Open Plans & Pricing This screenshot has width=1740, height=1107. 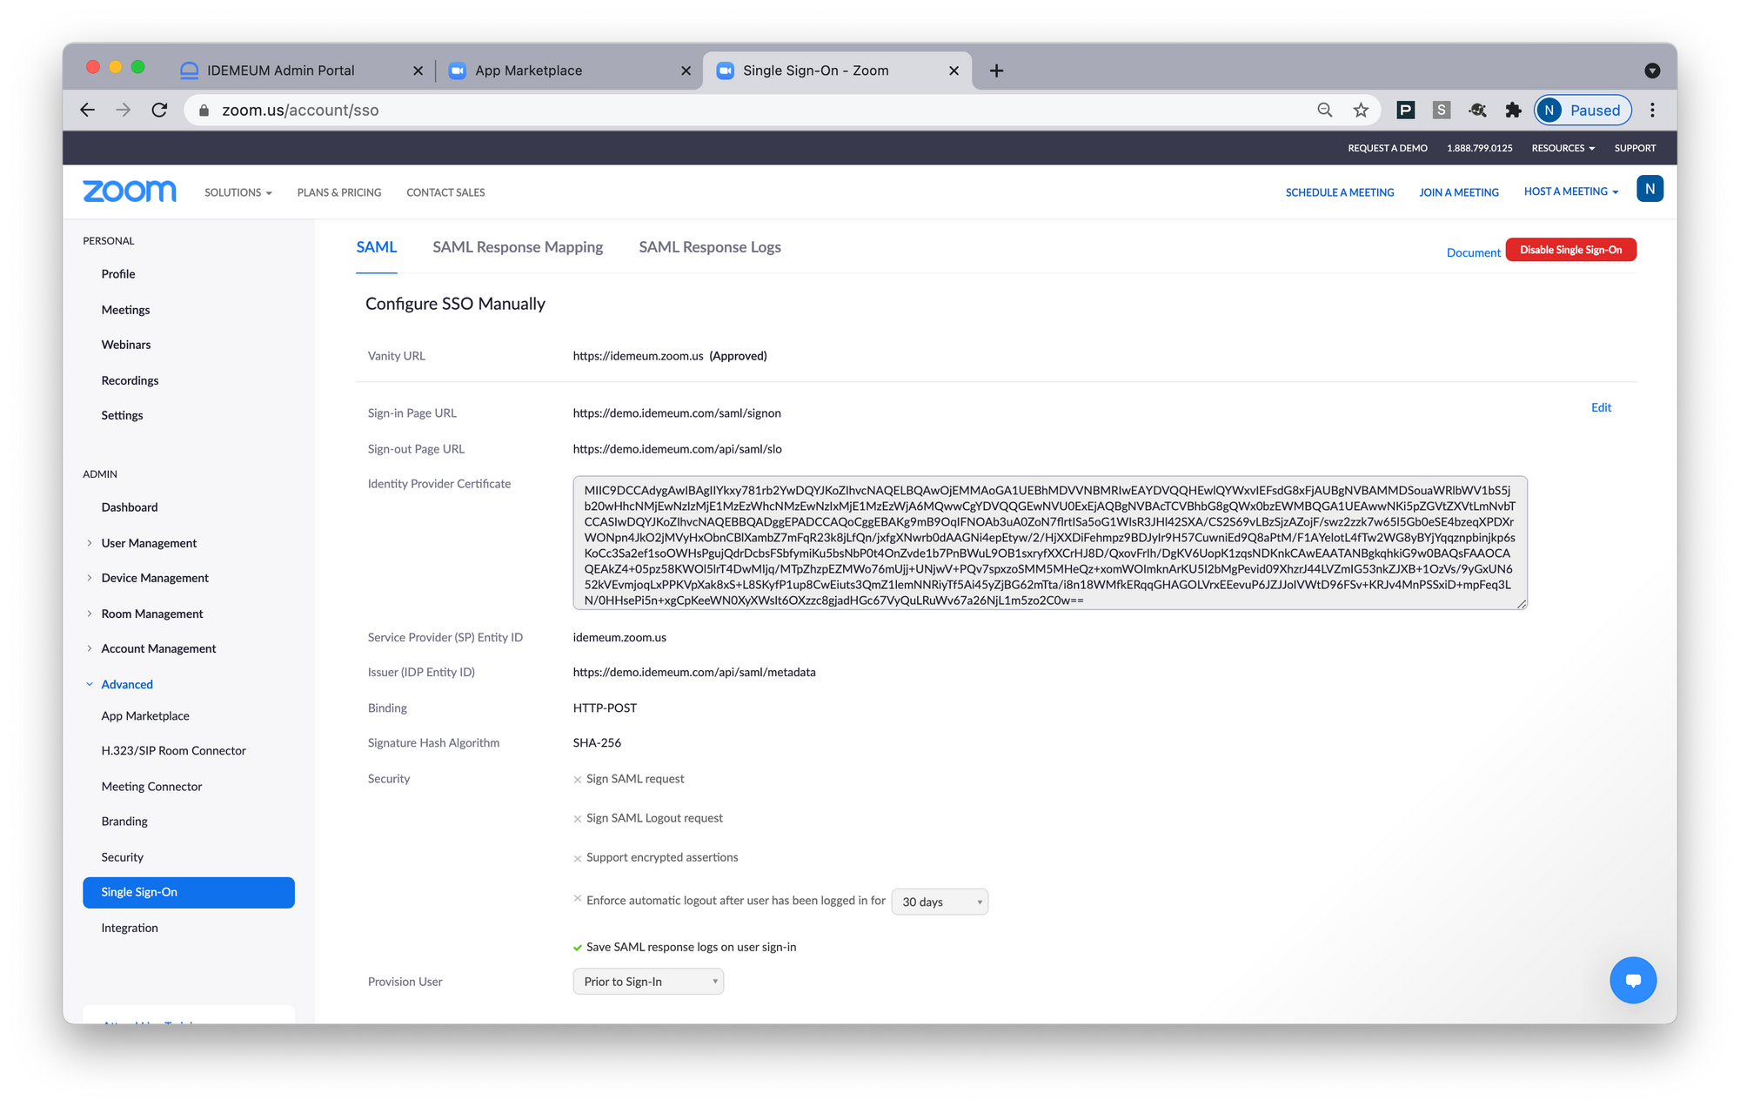339,192
